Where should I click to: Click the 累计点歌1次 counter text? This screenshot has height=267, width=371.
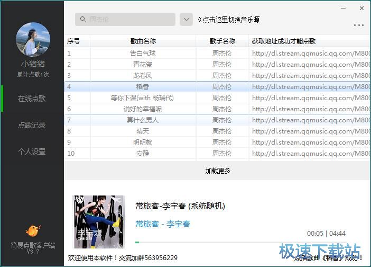33,74
